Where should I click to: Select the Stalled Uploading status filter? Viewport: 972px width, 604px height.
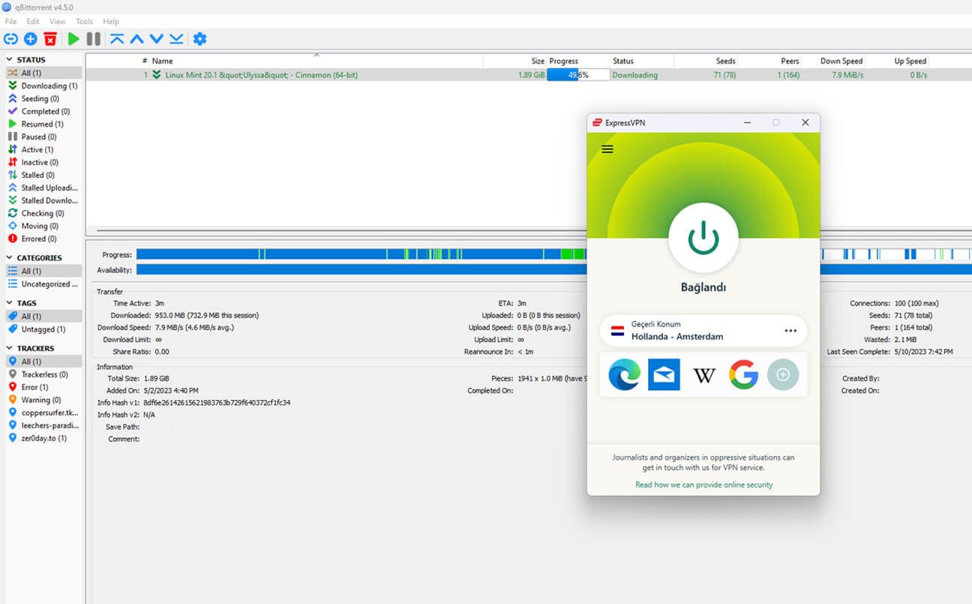[43, 188]
